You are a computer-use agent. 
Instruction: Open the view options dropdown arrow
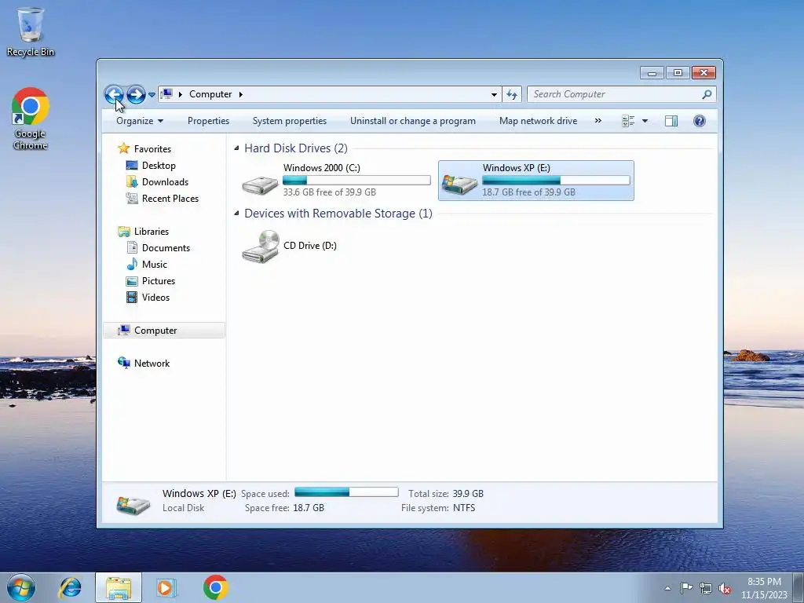pyautogui.click(x=645, y=121)
